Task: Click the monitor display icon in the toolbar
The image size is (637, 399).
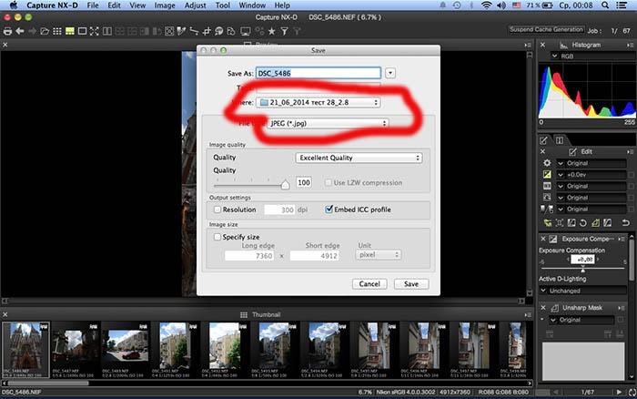Action: (245, 31)
